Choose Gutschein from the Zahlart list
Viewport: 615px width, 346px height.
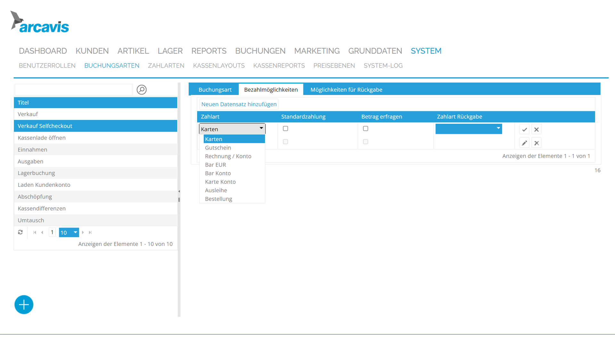(x=218, y=148)
